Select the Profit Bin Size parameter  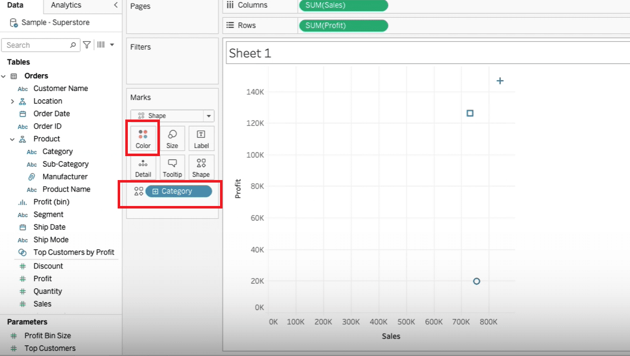[48, 336]
